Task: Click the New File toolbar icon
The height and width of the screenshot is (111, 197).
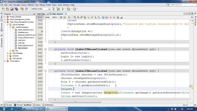Action: [x=3, y=9]
